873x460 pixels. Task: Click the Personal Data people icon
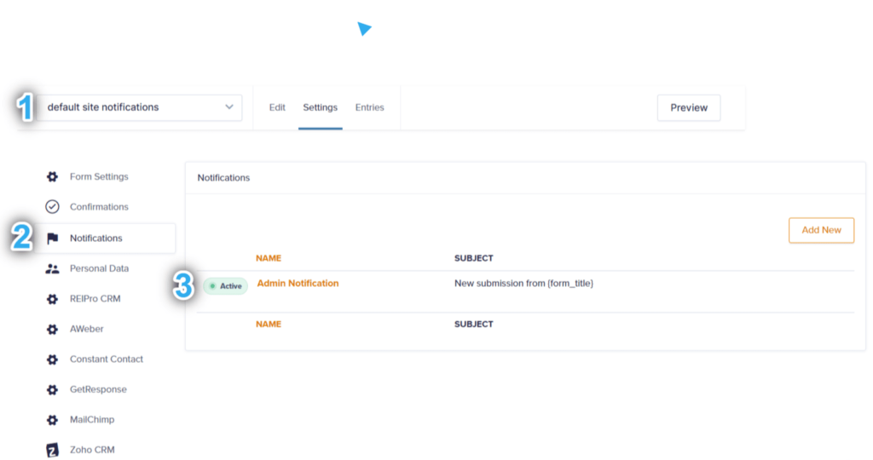click(x=52, y=268)
